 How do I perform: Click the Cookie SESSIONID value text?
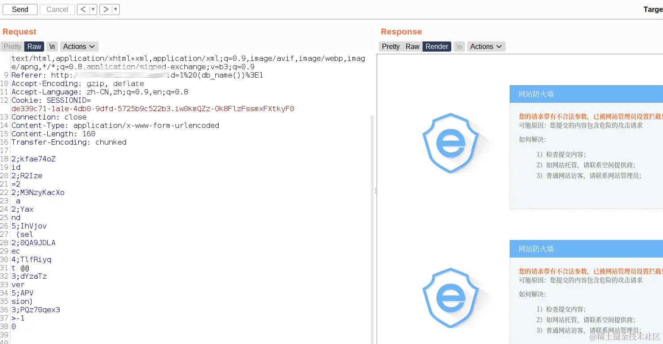click(x=153, y=108)
